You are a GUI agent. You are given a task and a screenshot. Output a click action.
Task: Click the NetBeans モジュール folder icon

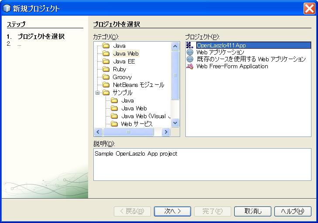click(106, 85)
